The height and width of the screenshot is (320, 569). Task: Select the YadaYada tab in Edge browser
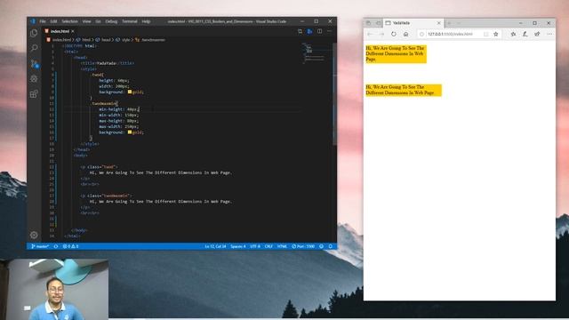point(413,23)
